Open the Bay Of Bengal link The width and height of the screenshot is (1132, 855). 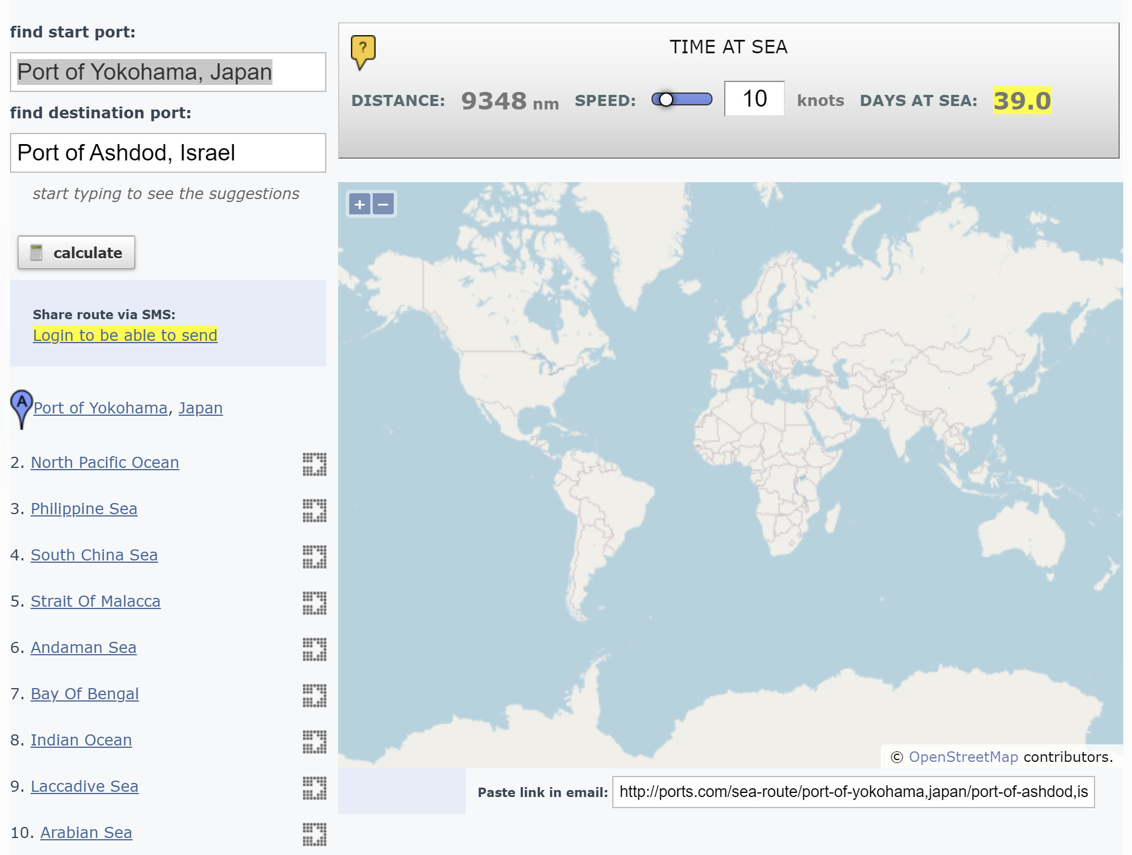(x=84, y=693)
